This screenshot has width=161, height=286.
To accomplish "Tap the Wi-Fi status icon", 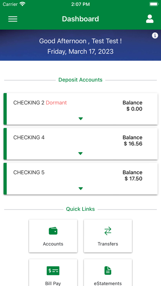I will pos(23,4).
